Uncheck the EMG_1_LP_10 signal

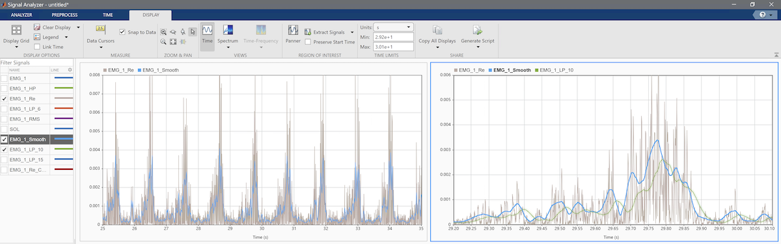(x=5, y=150)
